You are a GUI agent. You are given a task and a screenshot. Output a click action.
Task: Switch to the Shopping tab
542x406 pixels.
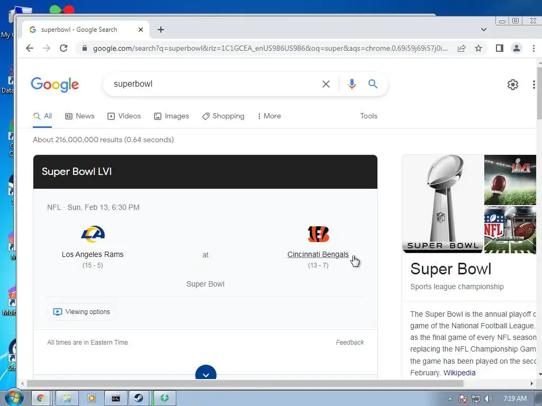pos(223,116)
